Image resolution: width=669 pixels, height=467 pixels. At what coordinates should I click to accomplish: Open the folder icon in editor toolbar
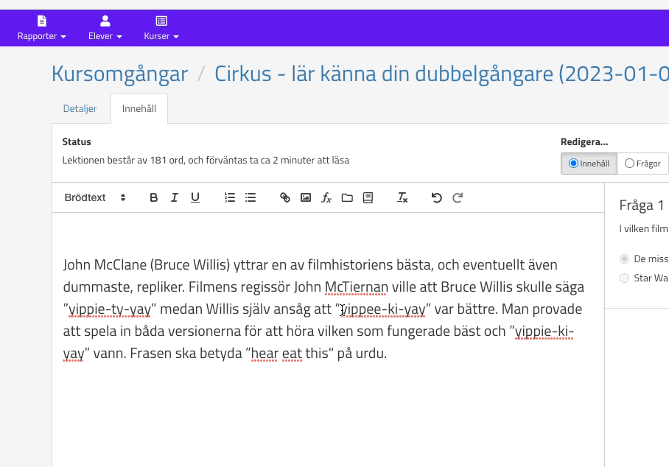347,197
